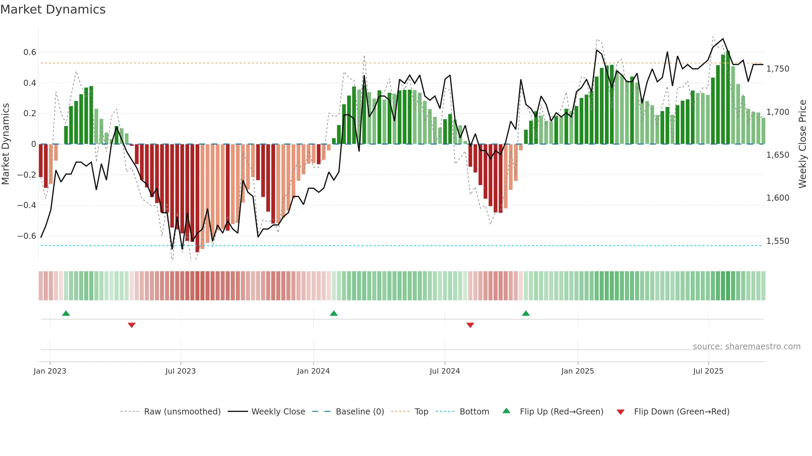Click the 1,750 price axis value
This screenshot has height=456, width=812.
pyautogui.click(x=778, y=69)
